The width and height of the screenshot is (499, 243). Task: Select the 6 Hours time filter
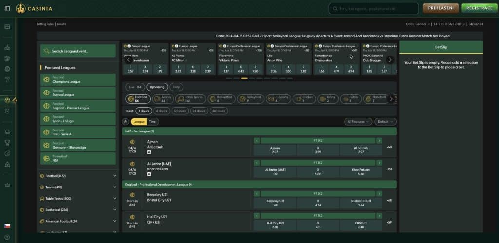162,111
